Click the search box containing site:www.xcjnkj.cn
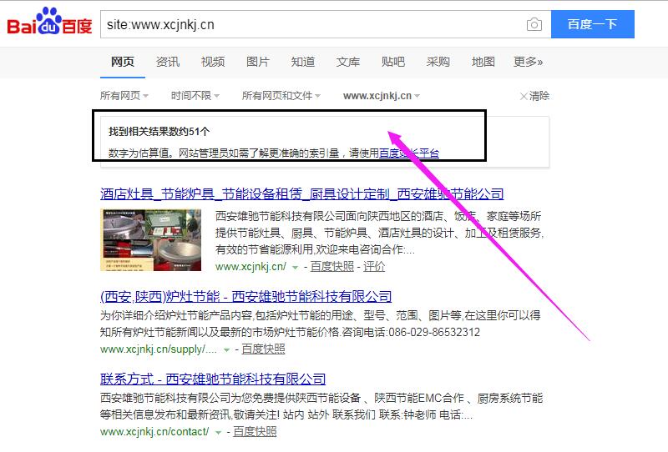This screenshot has height=452, width=668. pyautogui.click(x=309, y=24)
